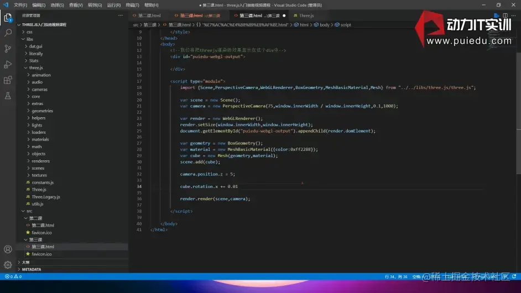
Task: Click line and column indicator 行 34, 列 36
Action: pyautogui.click(x=396, y=276)
